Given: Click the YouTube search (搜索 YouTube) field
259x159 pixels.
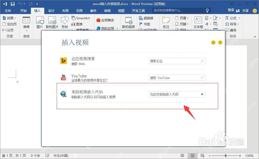Looking at the screenshot, I should (177, 78).
